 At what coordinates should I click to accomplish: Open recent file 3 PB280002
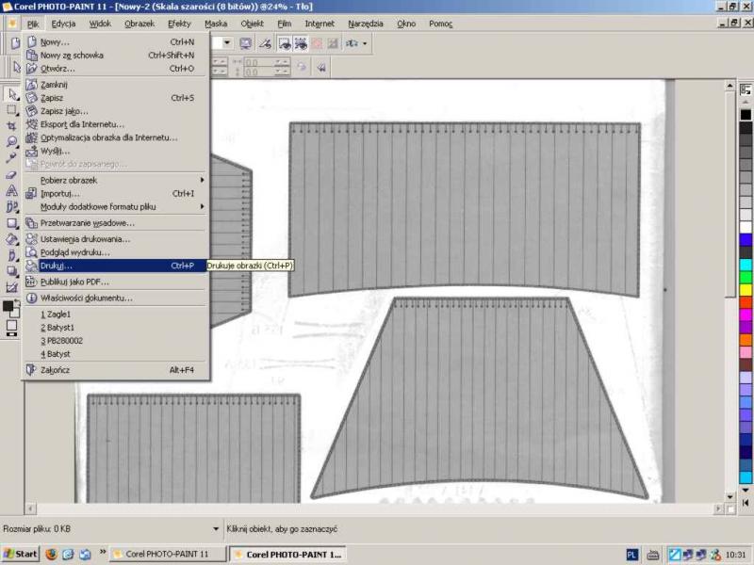(115, 341)
